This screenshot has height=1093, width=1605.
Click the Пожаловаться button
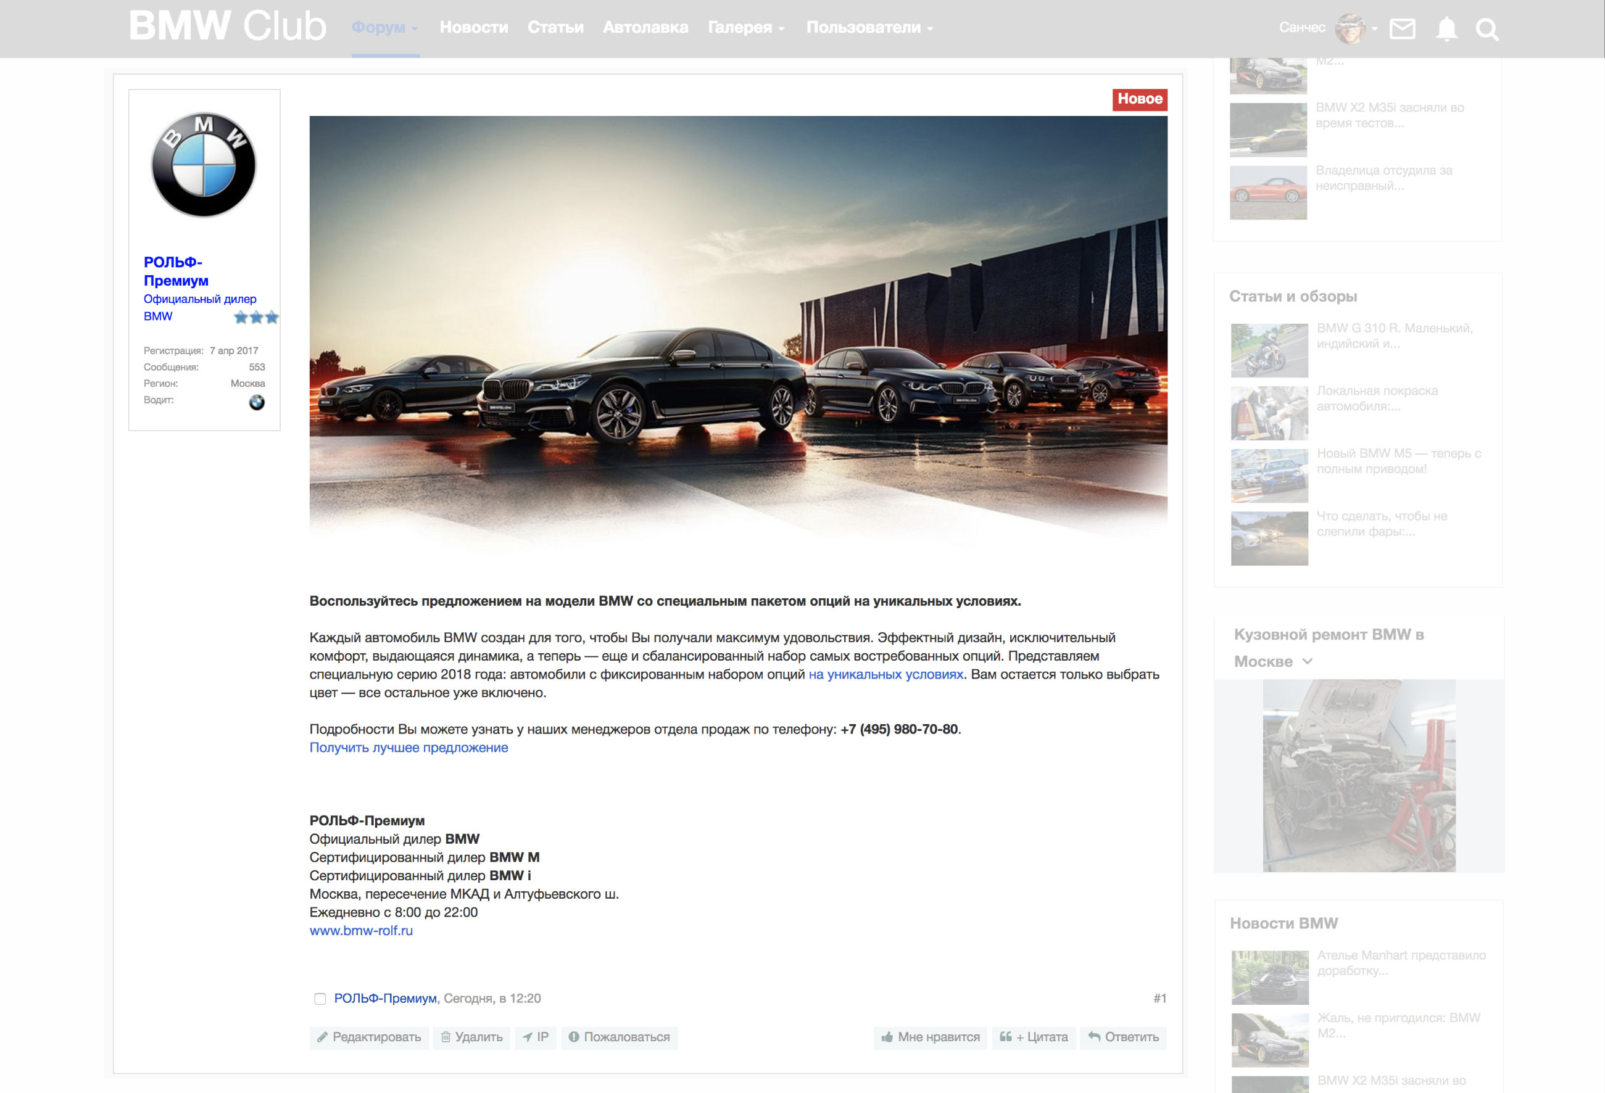click(x=620, y=1037)
